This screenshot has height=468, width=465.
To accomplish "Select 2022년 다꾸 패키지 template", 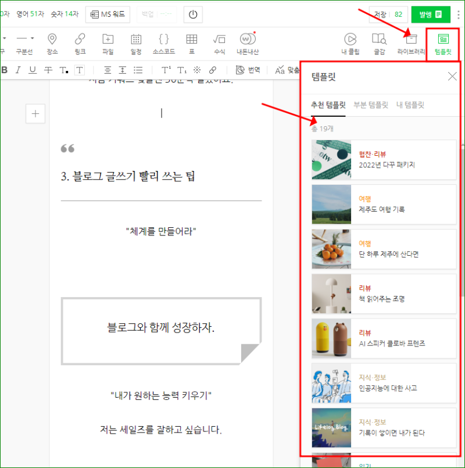I will point(384,160).
